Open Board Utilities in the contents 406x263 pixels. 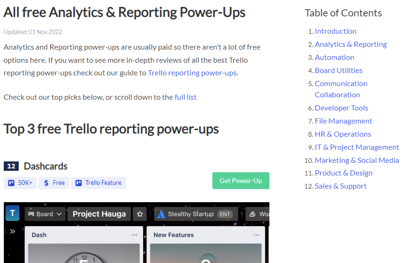[x=339, y=71]
